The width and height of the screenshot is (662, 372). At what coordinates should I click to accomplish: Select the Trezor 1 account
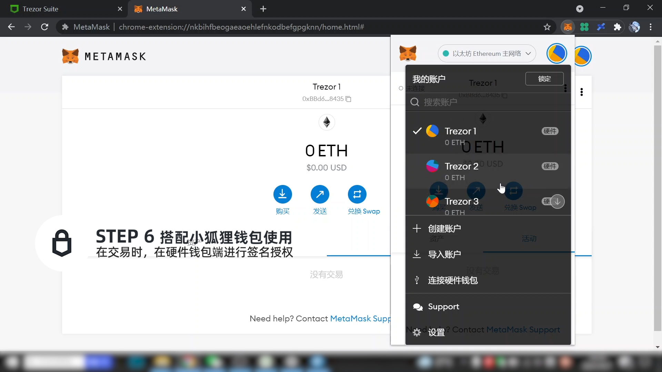click(x=488, y=136)
